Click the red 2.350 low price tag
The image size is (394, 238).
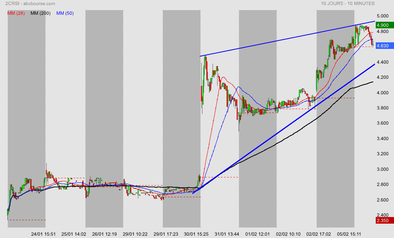pos(385,221)
